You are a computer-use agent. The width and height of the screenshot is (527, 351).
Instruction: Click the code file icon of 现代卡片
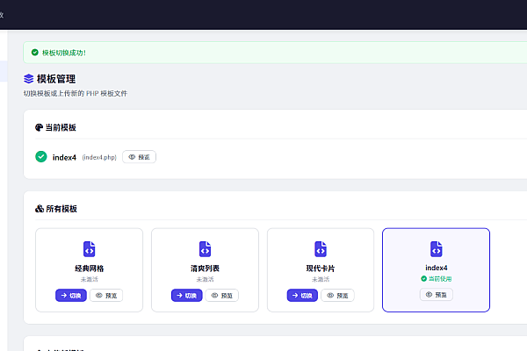[321, 249]
